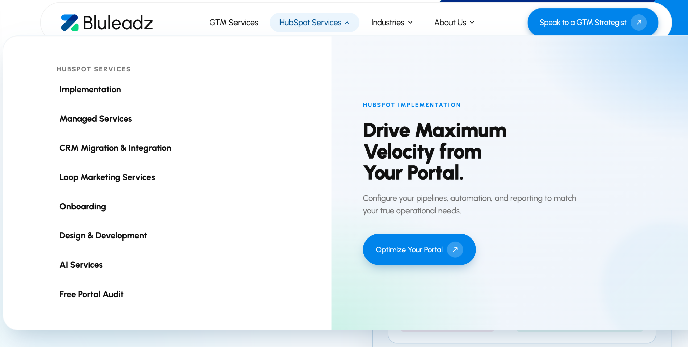Open the Onboarding link

[83, 207]
